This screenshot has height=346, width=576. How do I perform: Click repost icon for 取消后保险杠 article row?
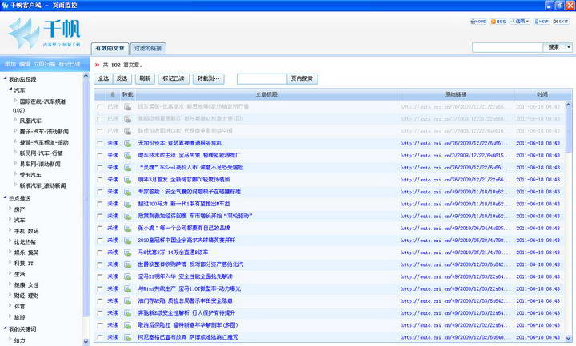tap(127, 325)
